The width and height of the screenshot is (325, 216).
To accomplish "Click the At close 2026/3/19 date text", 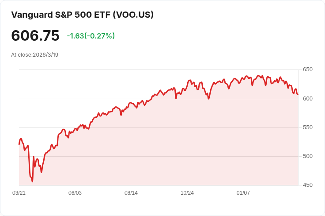I will (35, 55).
